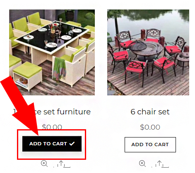This screenshot has width=195, height=173.
Task: Click the $0.00 price under 6 chair set
Action: click(x=150, y=127)
